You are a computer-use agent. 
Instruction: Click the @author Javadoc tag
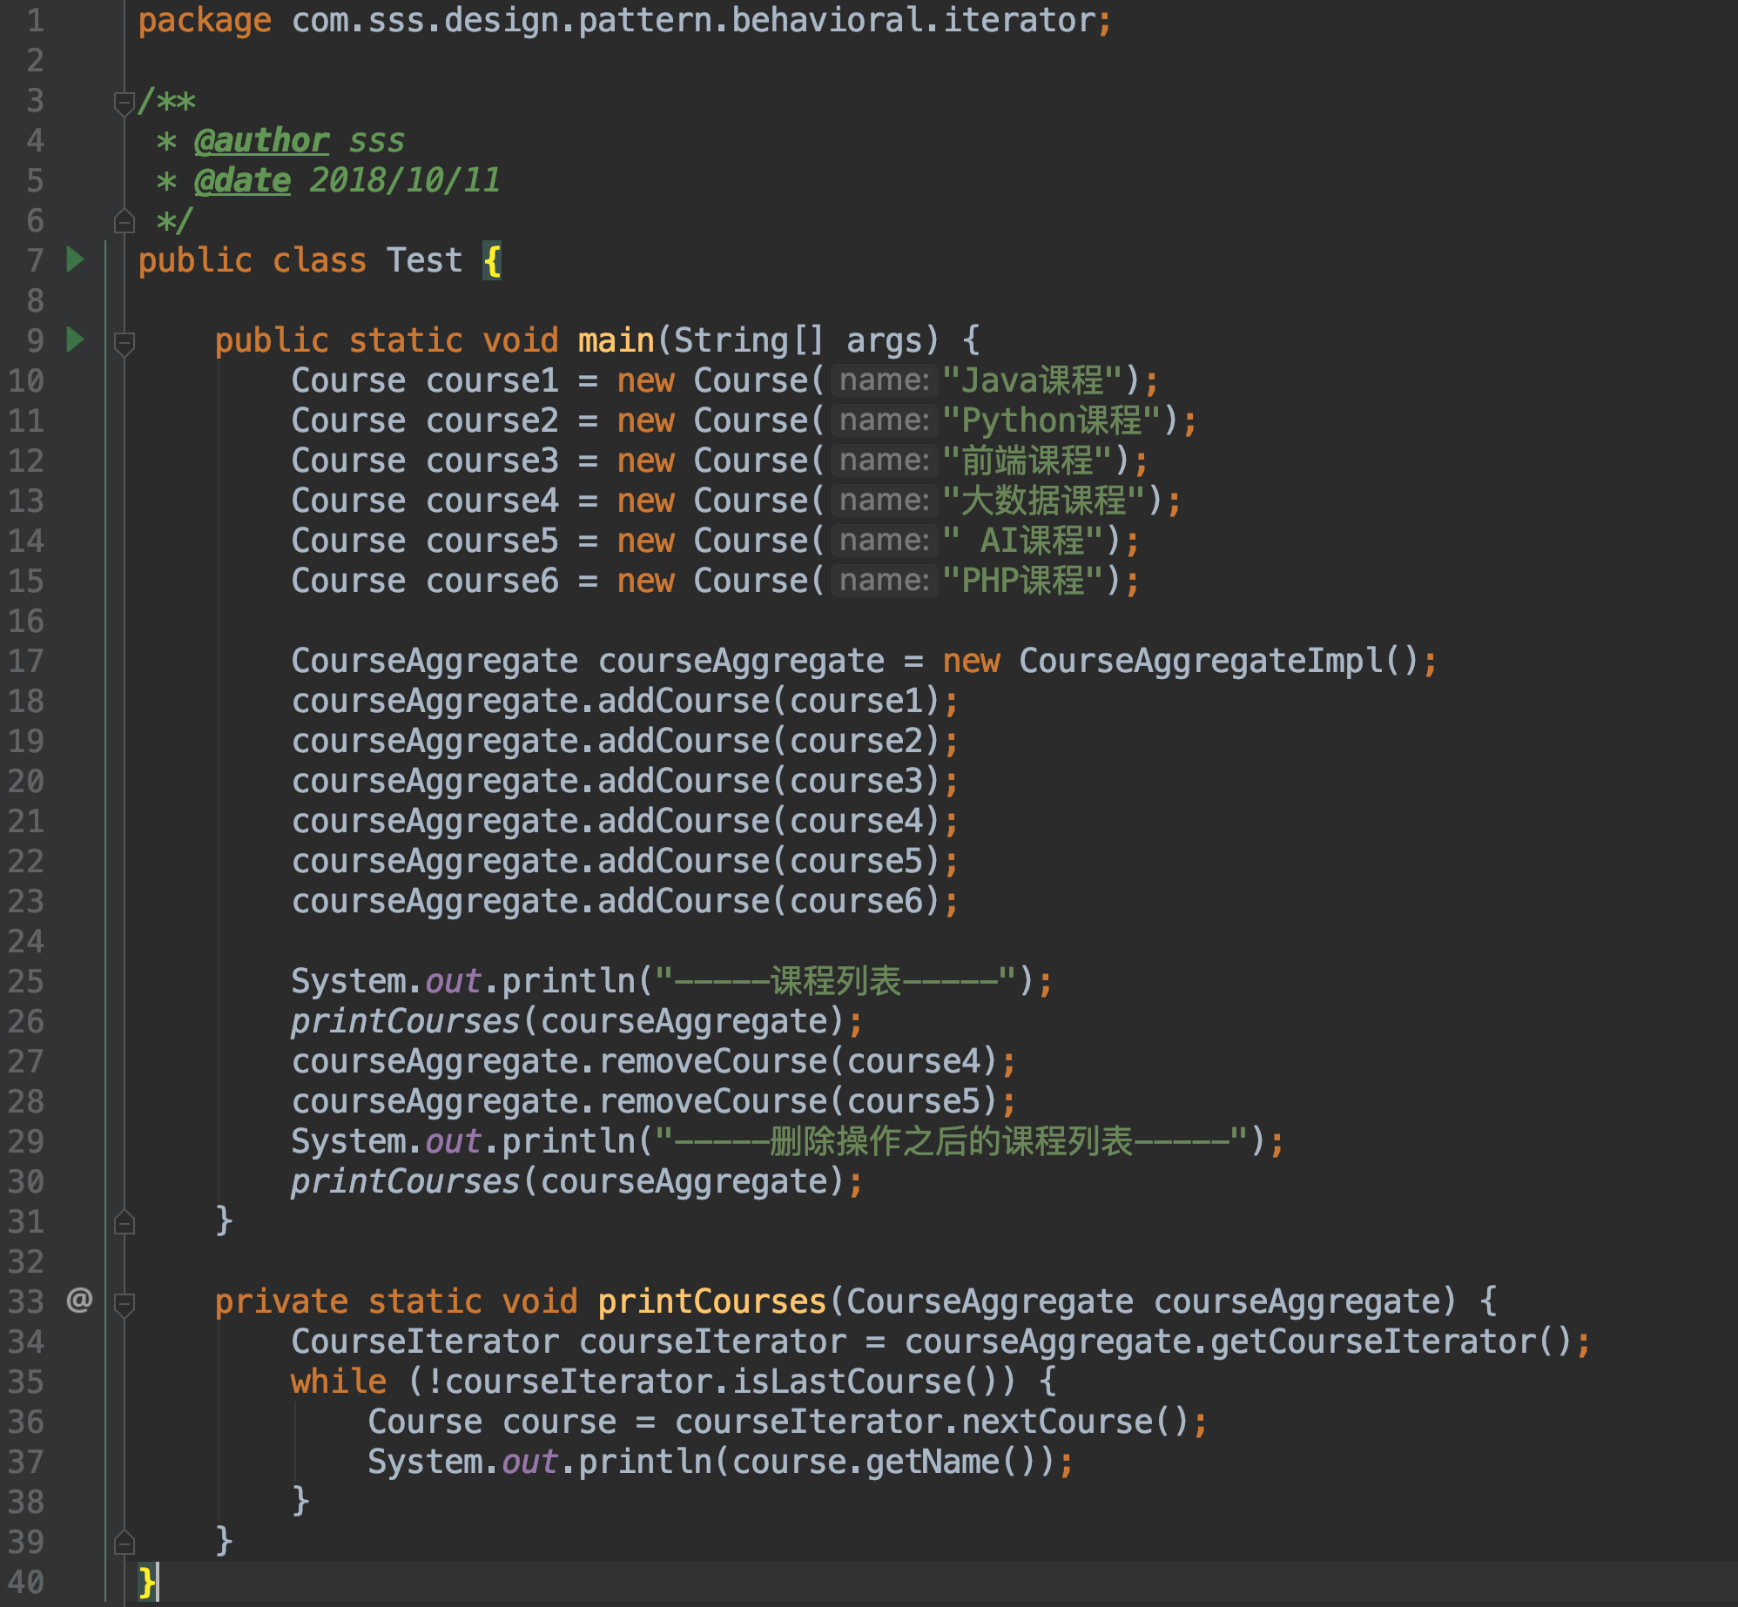261,141
